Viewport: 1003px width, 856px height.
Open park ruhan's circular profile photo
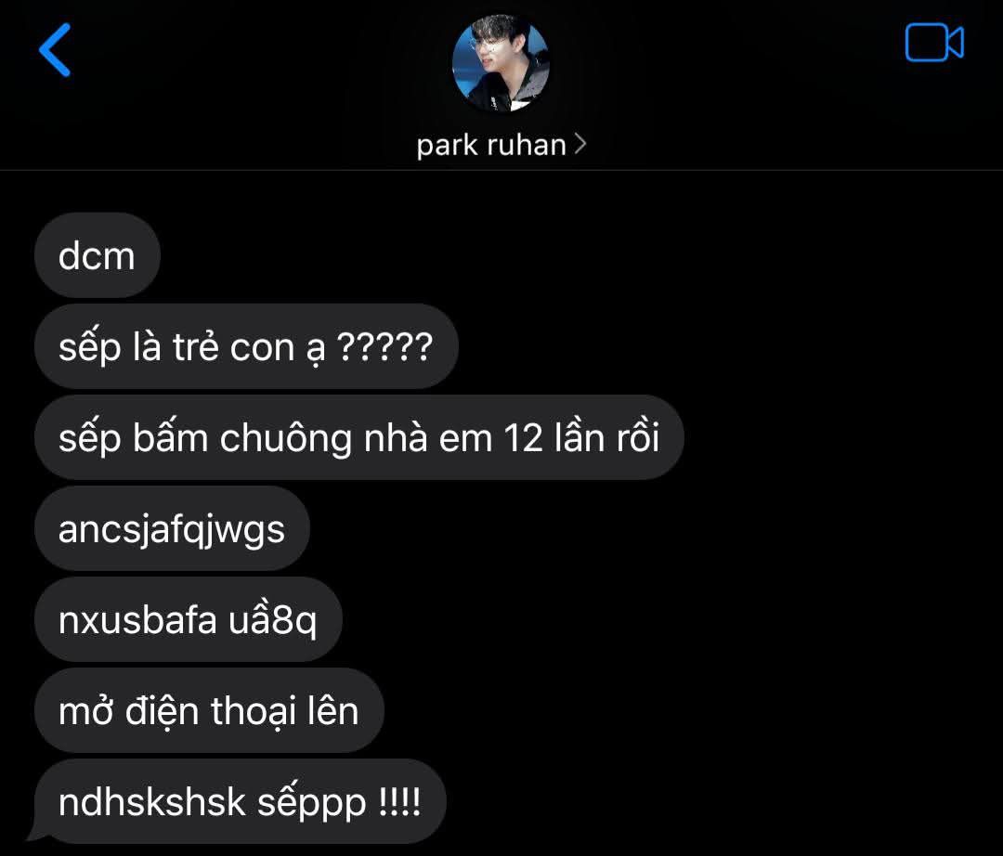click(501, 63)
